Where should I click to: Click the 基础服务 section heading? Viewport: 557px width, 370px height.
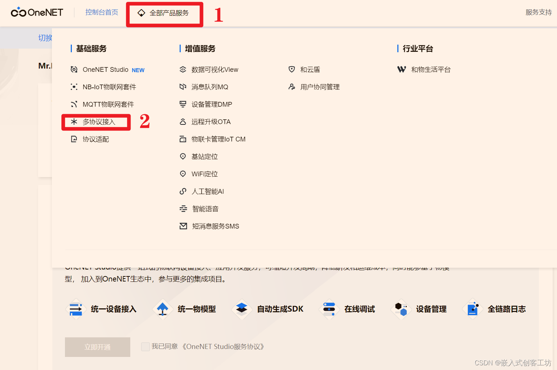click(x=91, y=48)
